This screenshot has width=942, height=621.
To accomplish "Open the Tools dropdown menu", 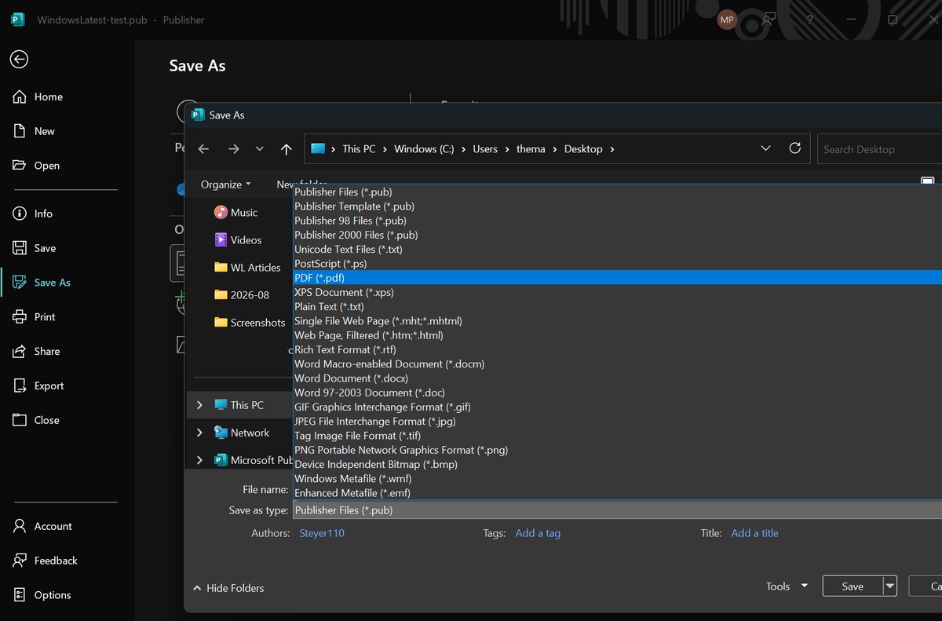I will [x=787, y=586].
